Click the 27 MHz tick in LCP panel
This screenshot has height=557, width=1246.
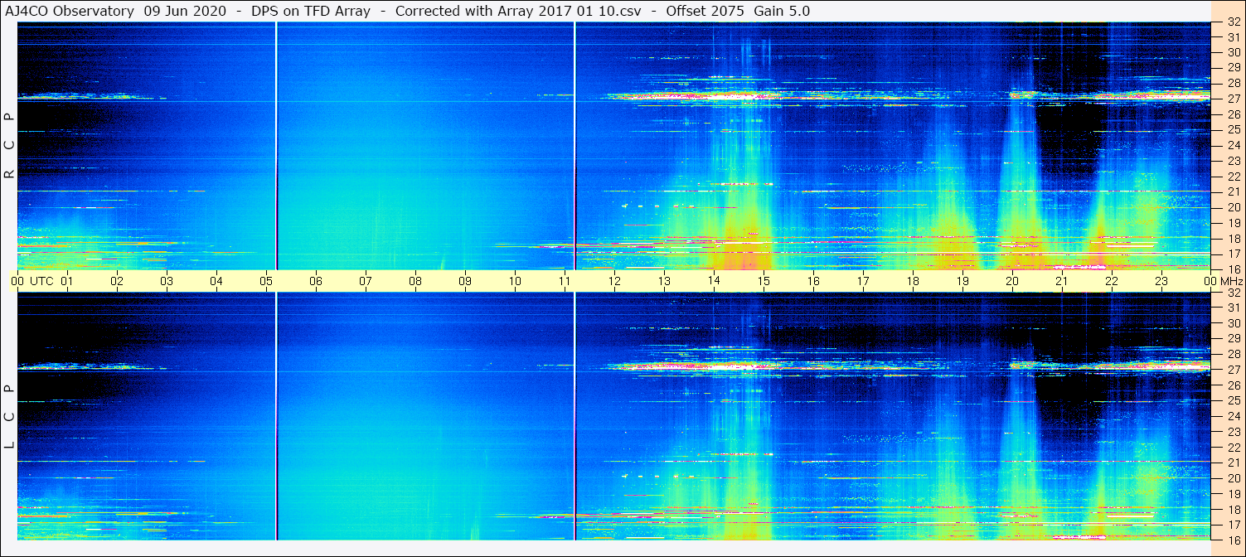(x=1233, y=370)
